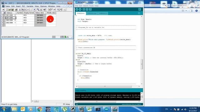This screenshot has height=112, width=200.
Task: Click the Modify variable icon in the VAT toolbar
Action: (55, 10)
